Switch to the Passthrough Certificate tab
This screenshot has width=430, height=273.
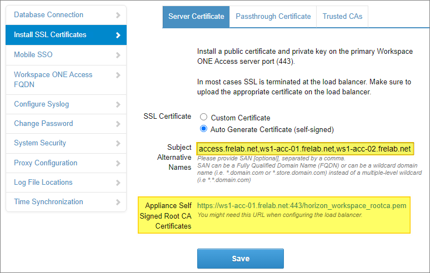click(273, 17)
